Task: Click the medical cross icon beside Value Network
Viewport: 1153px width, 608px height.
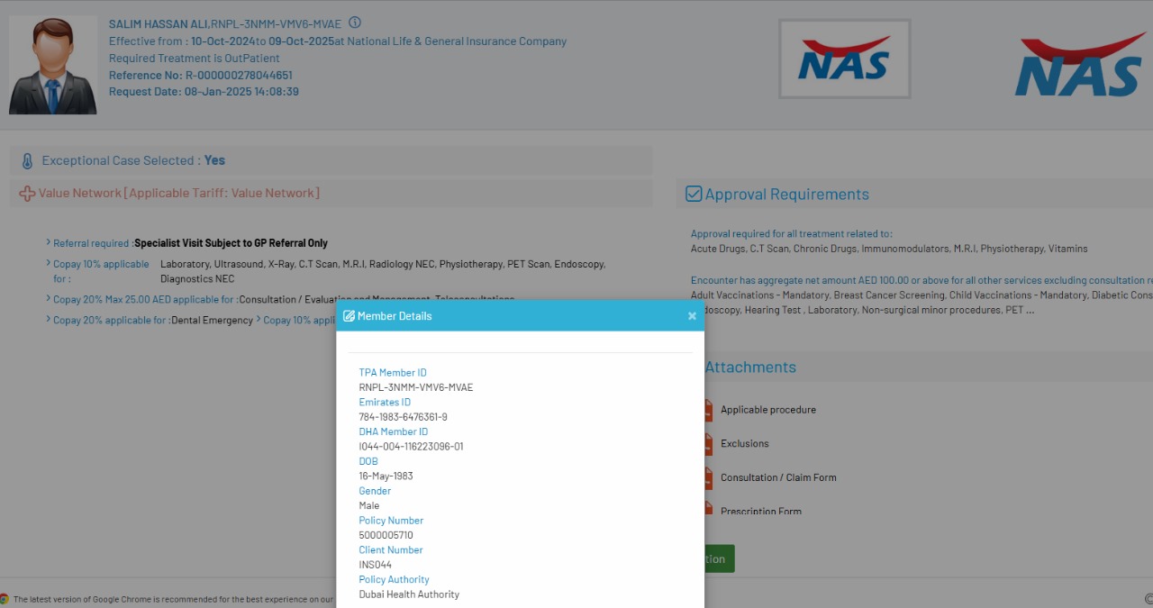Action: coord(27,194)
